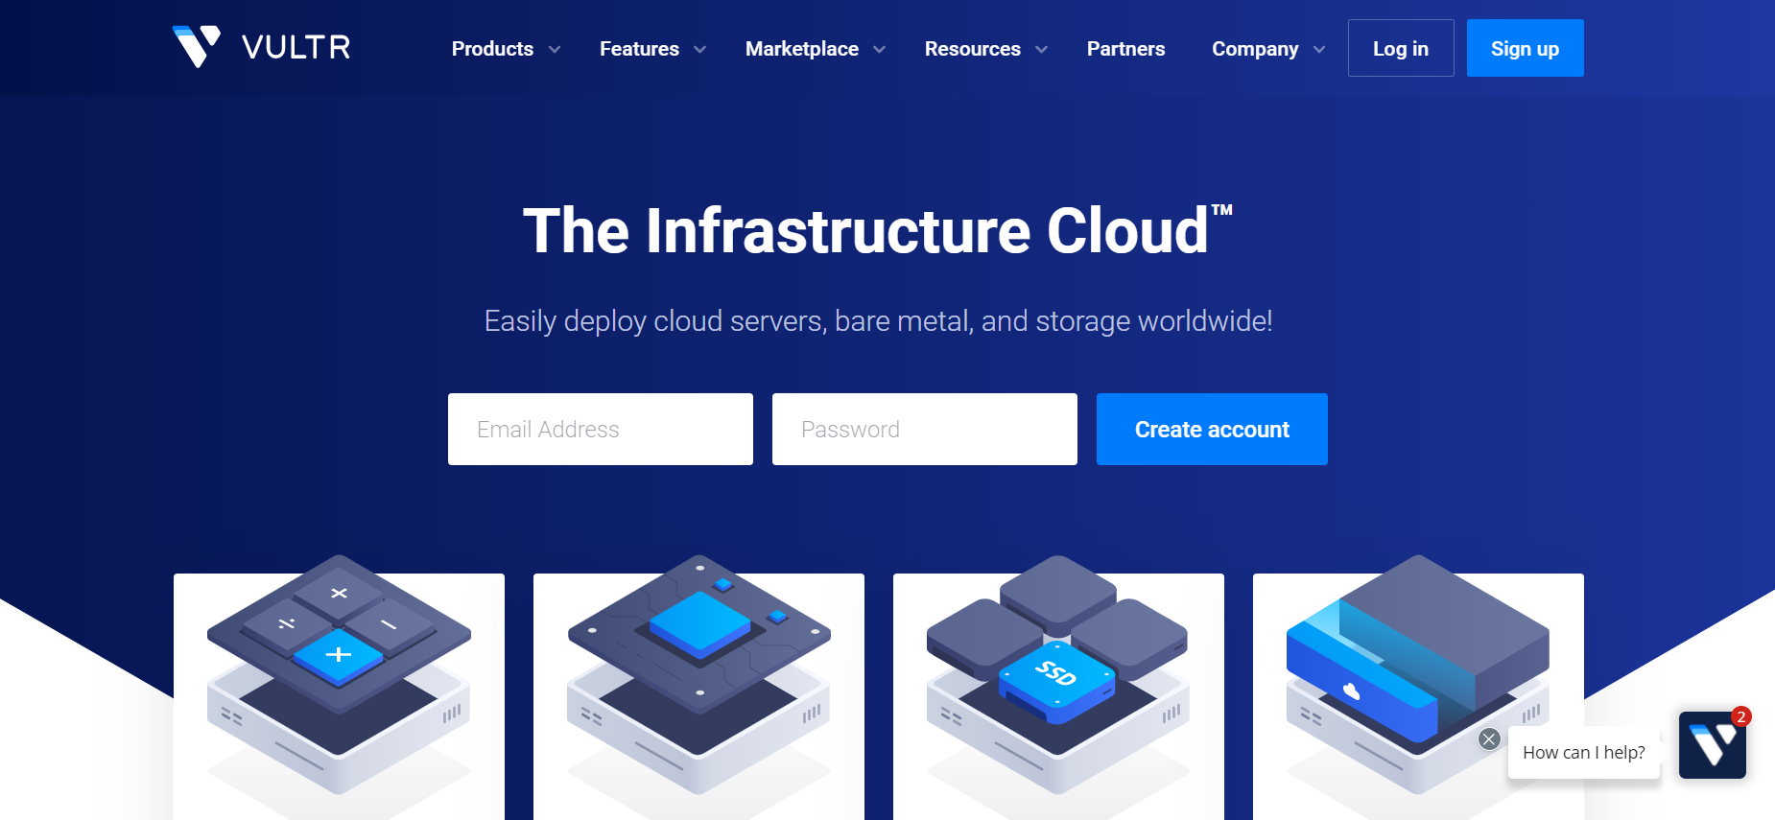Click the Create account button
Viewport: 1775px width, 820px height.
point(1212,430)
